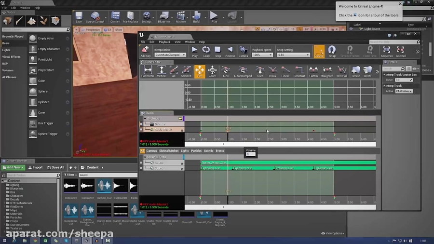The width and height of the screenshot is (434, 244).
Task: Toggle the Curves editor button
Action: pos(319,52)
